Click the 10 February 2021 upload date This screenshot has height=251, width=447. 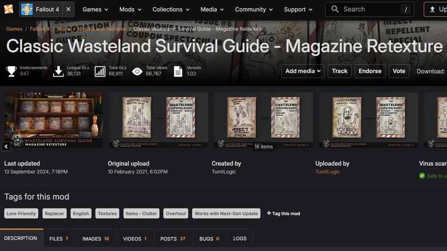137,172
